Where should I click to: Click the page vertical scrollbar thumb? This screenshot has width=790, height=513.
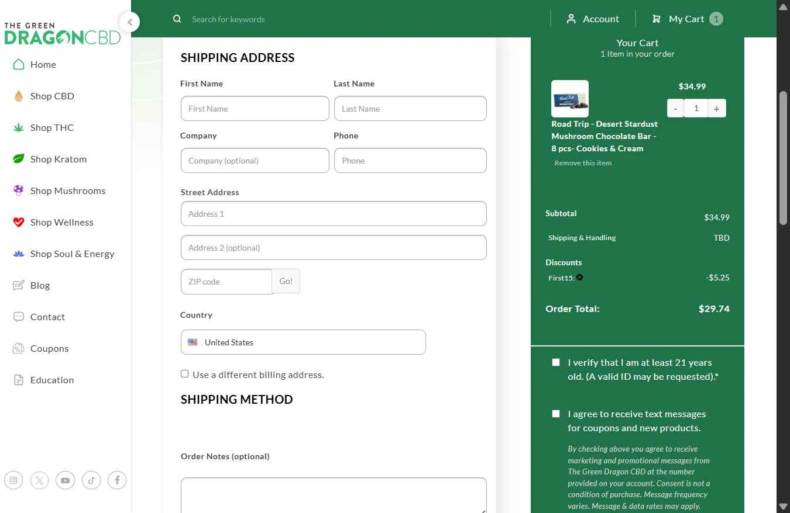point(784,158)
